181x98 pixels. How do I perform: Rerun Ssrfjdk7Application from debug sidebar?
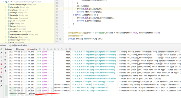[x=1, y=49]
